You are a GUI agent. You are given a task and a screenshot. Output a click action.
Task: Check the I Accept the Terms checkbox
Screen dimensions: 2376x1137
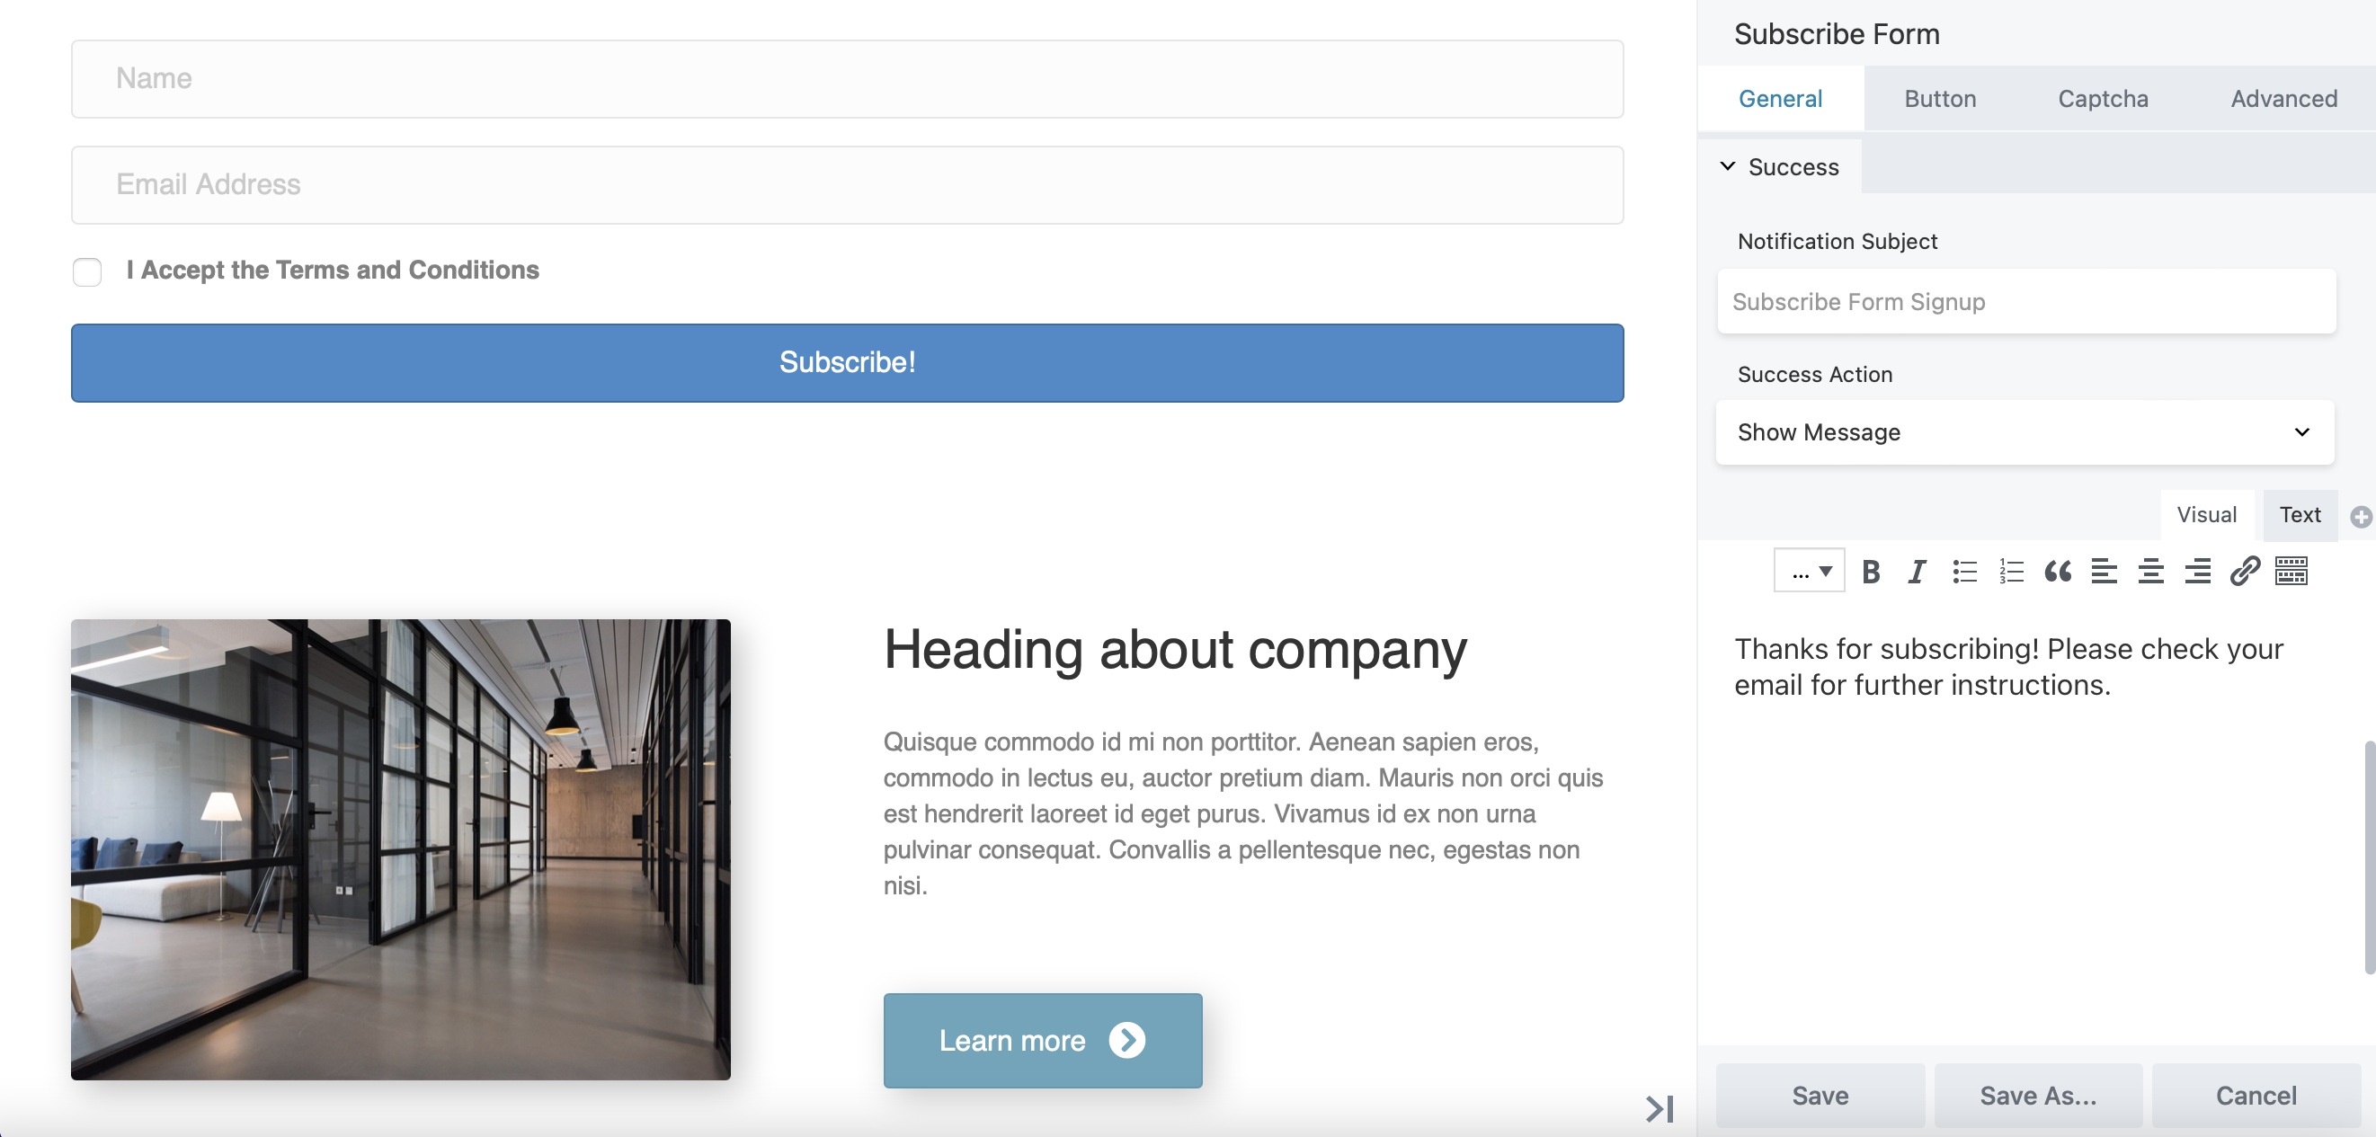[x=86, y=272]
